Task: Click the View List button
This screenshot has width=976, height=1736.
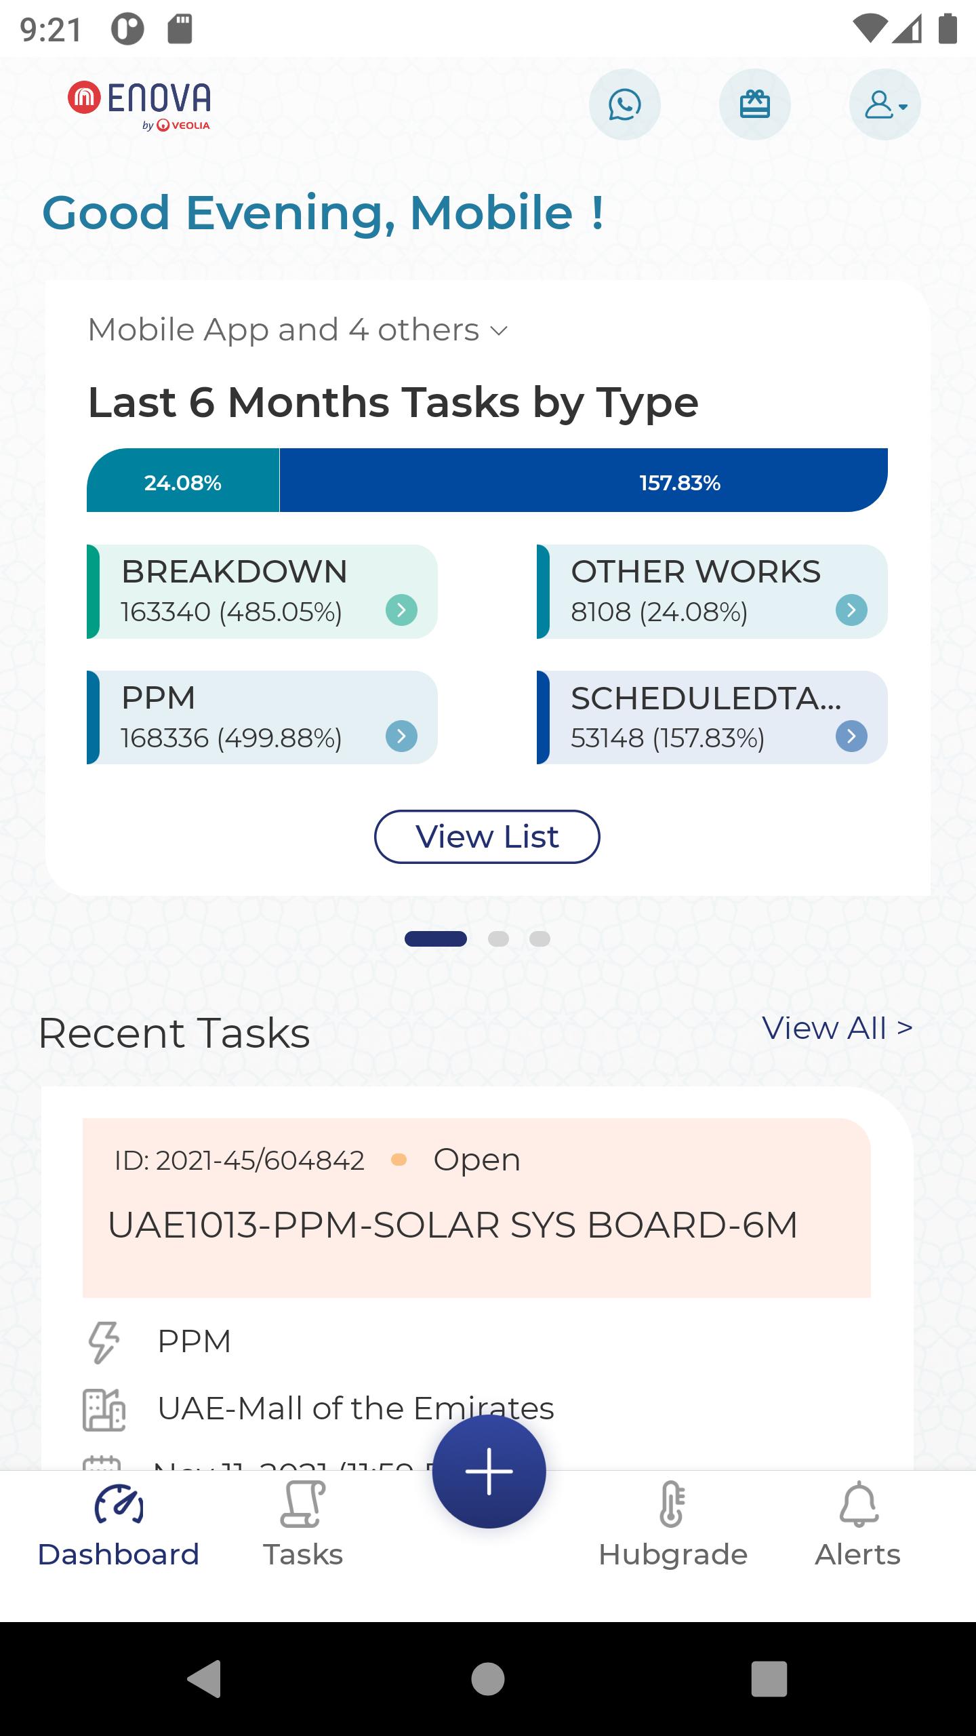Action: (487, 837)
